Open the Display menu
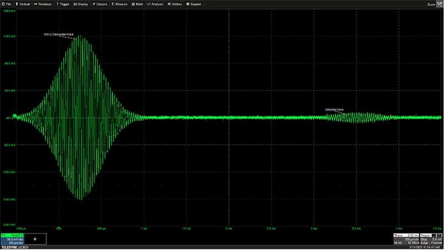 tap(81, 4)
